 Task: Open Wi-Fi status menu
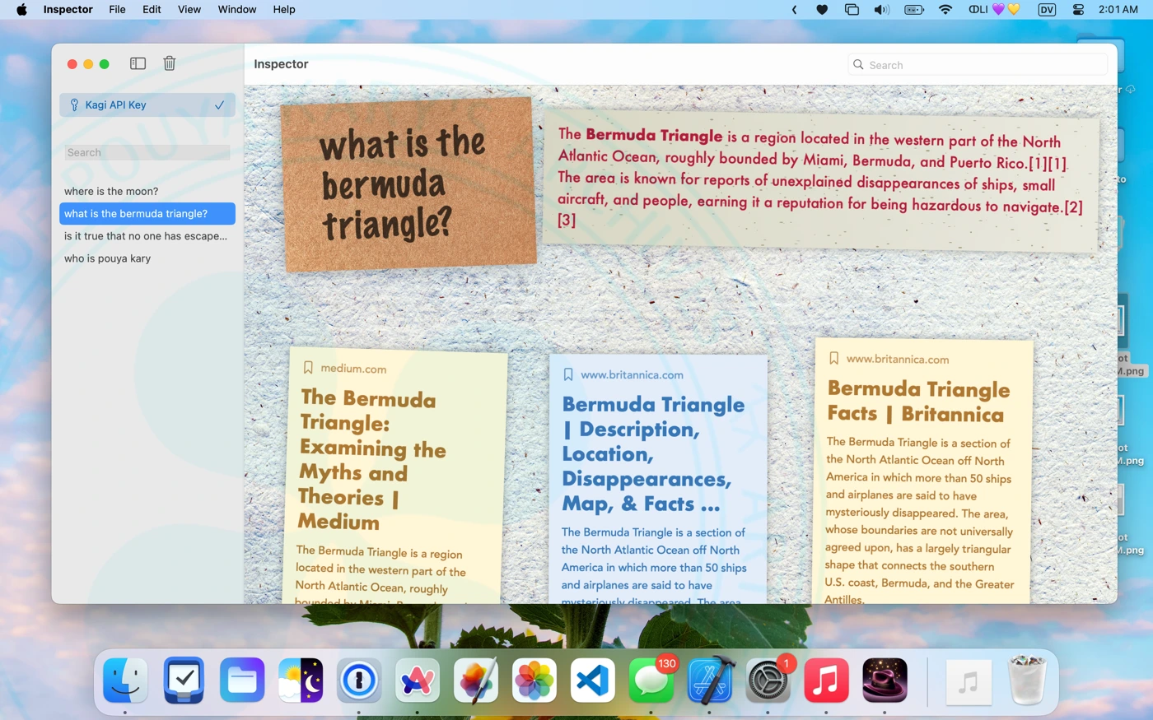click(945, 10)
